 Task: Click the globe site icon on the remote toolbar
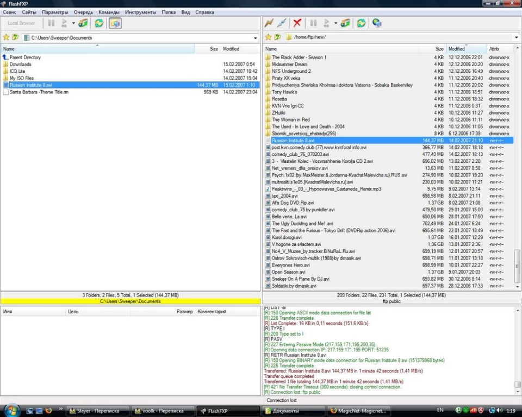click(x=377, y=23)
